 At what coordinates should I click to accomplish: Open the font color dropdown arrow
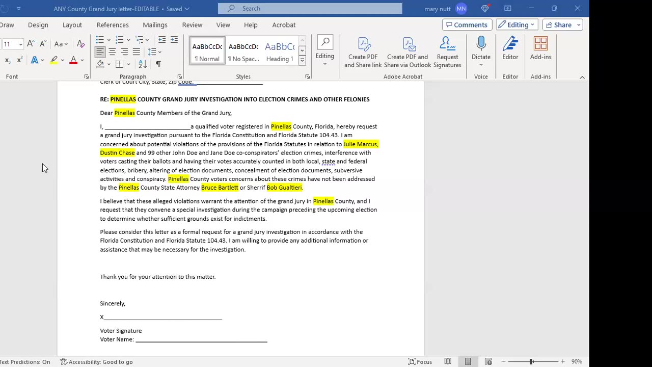[x=82, y=60]
